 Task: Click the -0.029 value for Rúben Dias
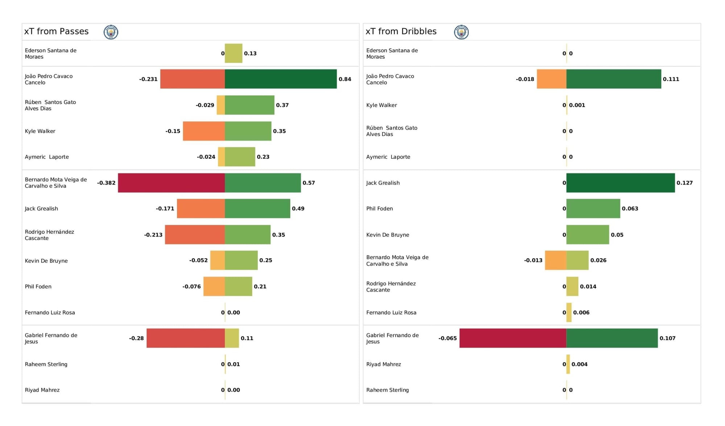[x=205, y=105]
